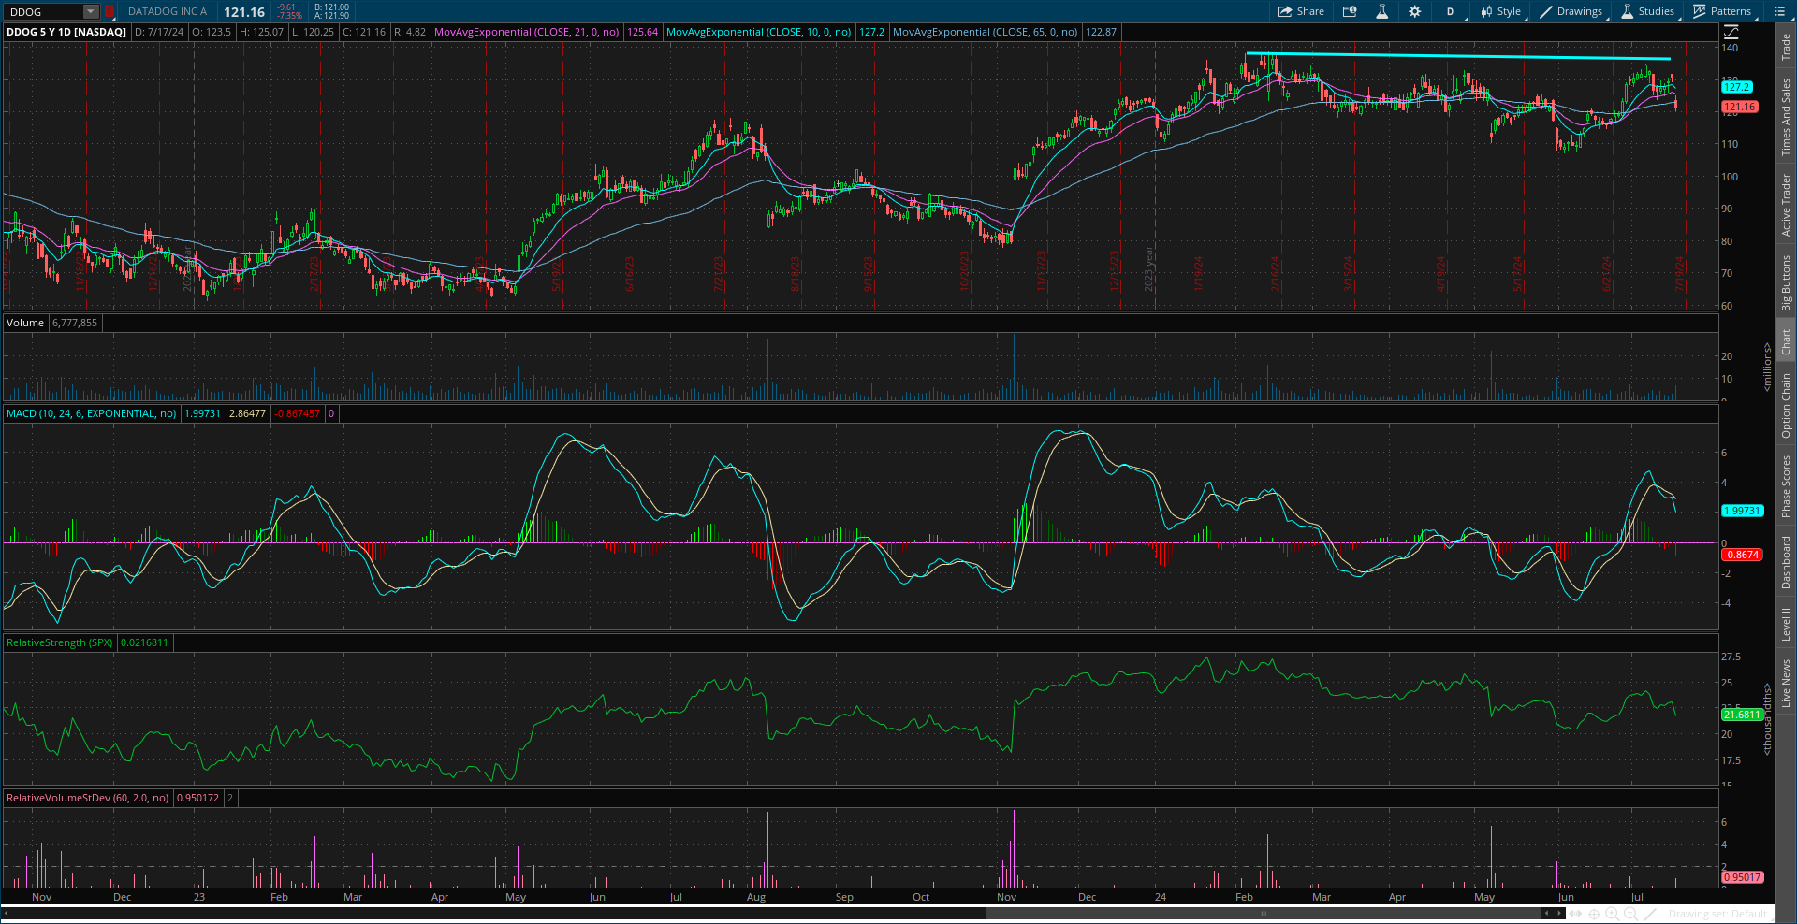Click the 6,777,855 volume value

pos(75,323)
